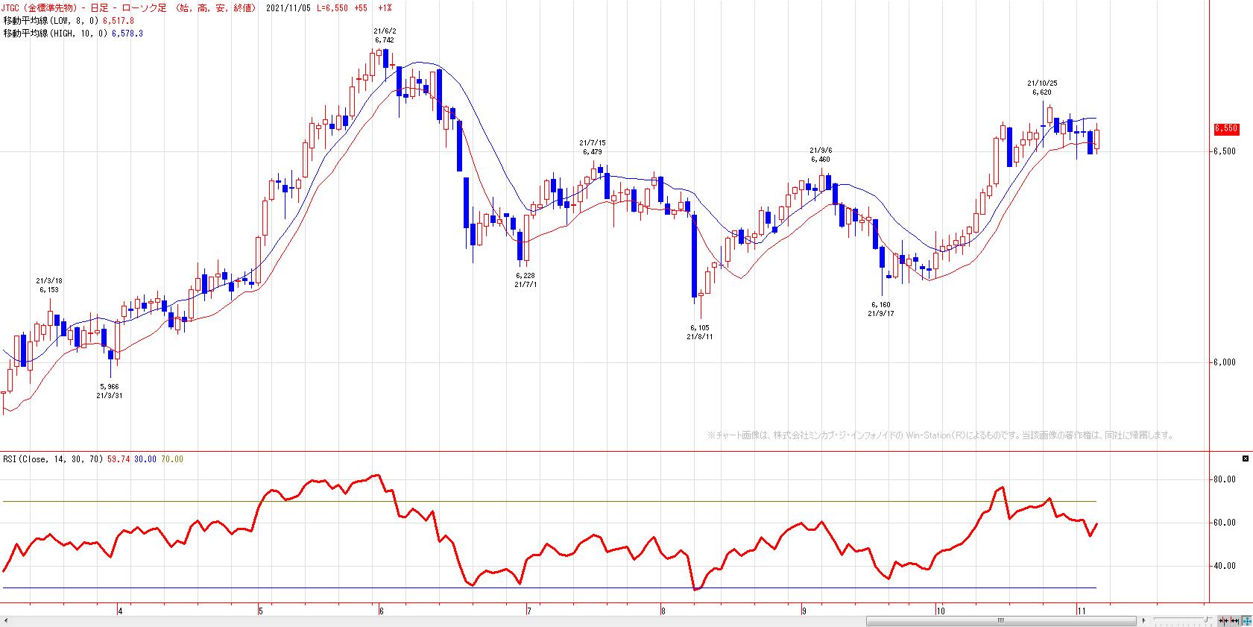Click the 21/3/31 5,966 low annotation

click(x=109, y=391)
